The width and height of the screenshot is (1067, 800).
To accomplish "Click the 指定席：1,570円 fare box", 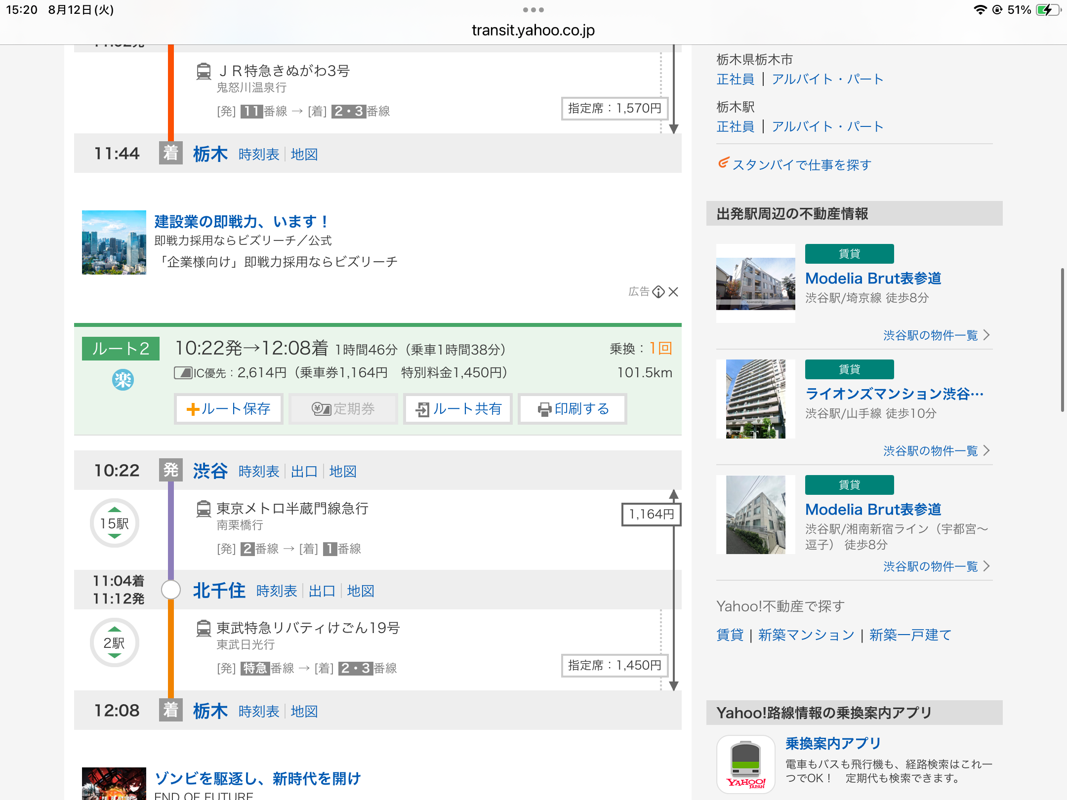I will coord(615,108).
